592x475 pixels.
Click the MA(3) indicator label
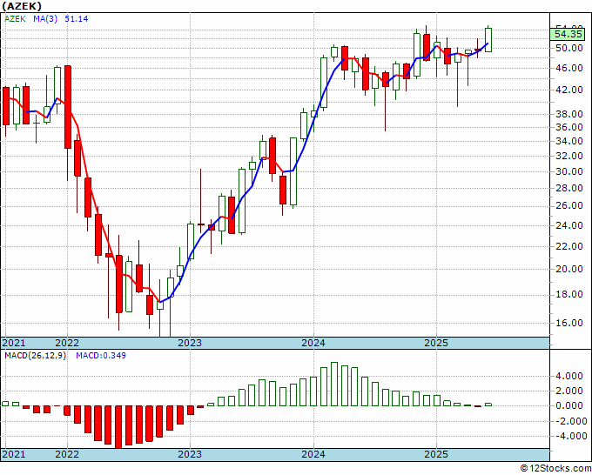pos(45,19)
